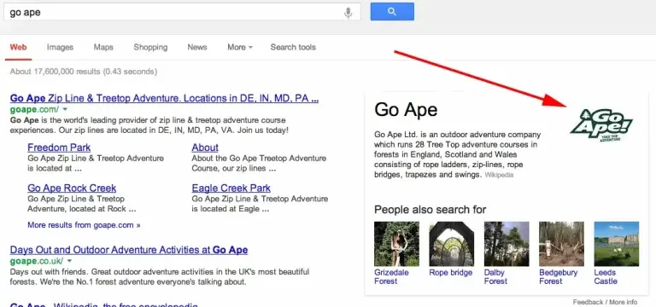Click the green goape.co.uk/ URL text
Image resolution: width=656 pixels, height=307 pixels.
click(37, 261)
